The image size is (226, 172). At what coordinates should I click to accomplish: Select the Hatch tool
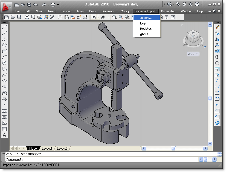click(4, 111)
